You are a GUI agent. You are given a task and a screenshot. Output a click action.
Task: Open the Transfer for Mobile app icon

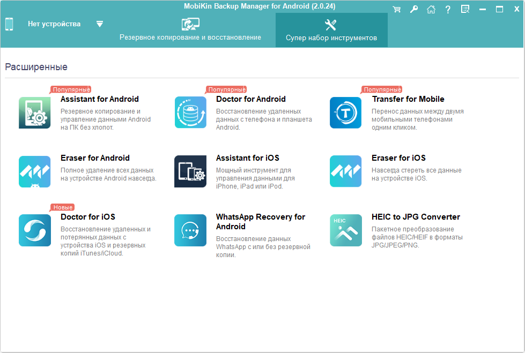(x=345, y=113)
